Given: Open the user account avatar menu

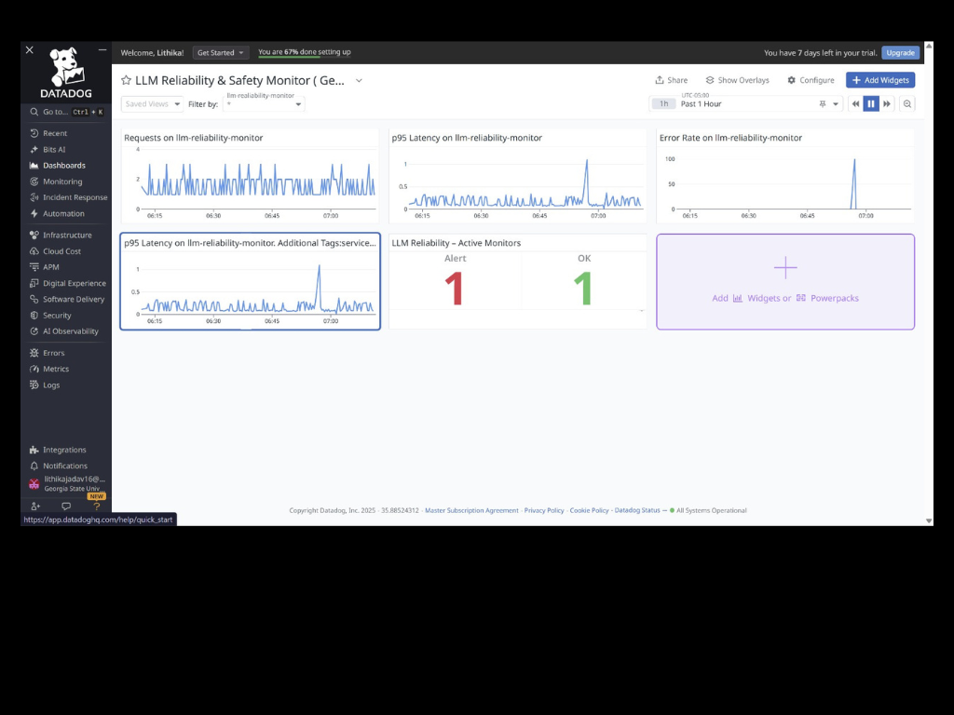Looking at the screenshot, I should click(x=34, y=484).
